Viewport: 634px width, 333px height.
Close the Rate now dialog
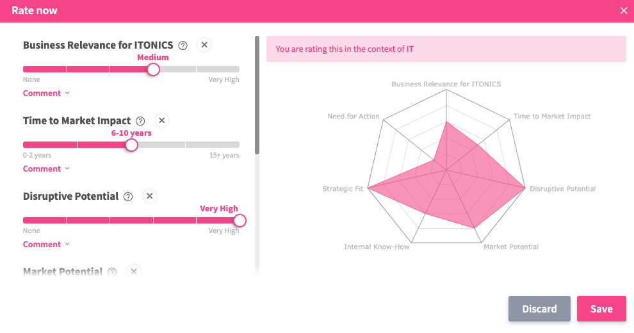pyautogui.click(x=624, y=10)
